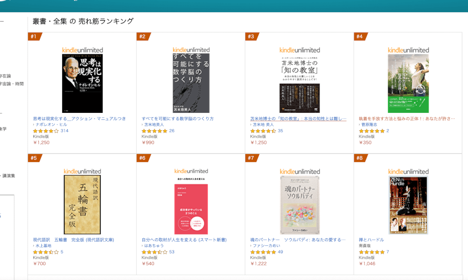The image size is (468, 280).
Task: Open the 禅とハードル title link
Action: pyautogui.click(x=371, y=240)
